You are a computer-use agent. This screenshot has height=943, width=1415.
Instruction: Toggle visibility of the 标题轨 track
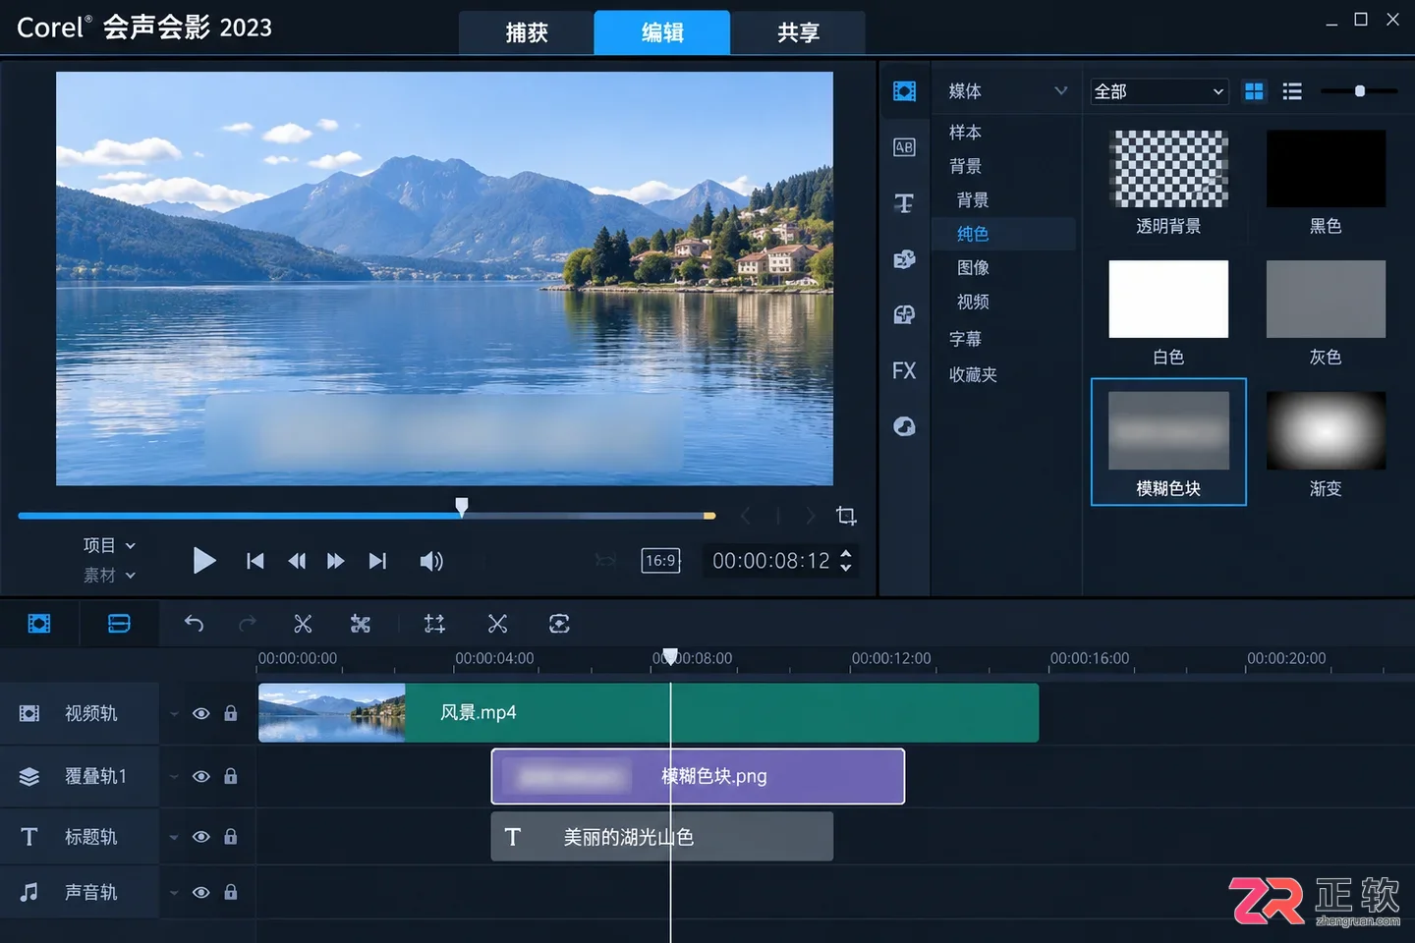(201, 837)
